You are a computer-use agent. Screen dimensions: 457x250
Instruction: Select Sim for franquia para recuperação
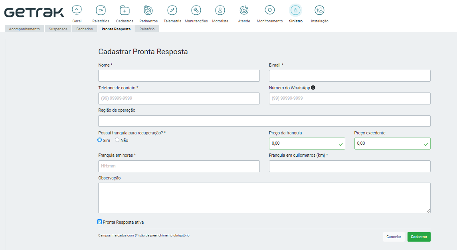click(100, 140)
